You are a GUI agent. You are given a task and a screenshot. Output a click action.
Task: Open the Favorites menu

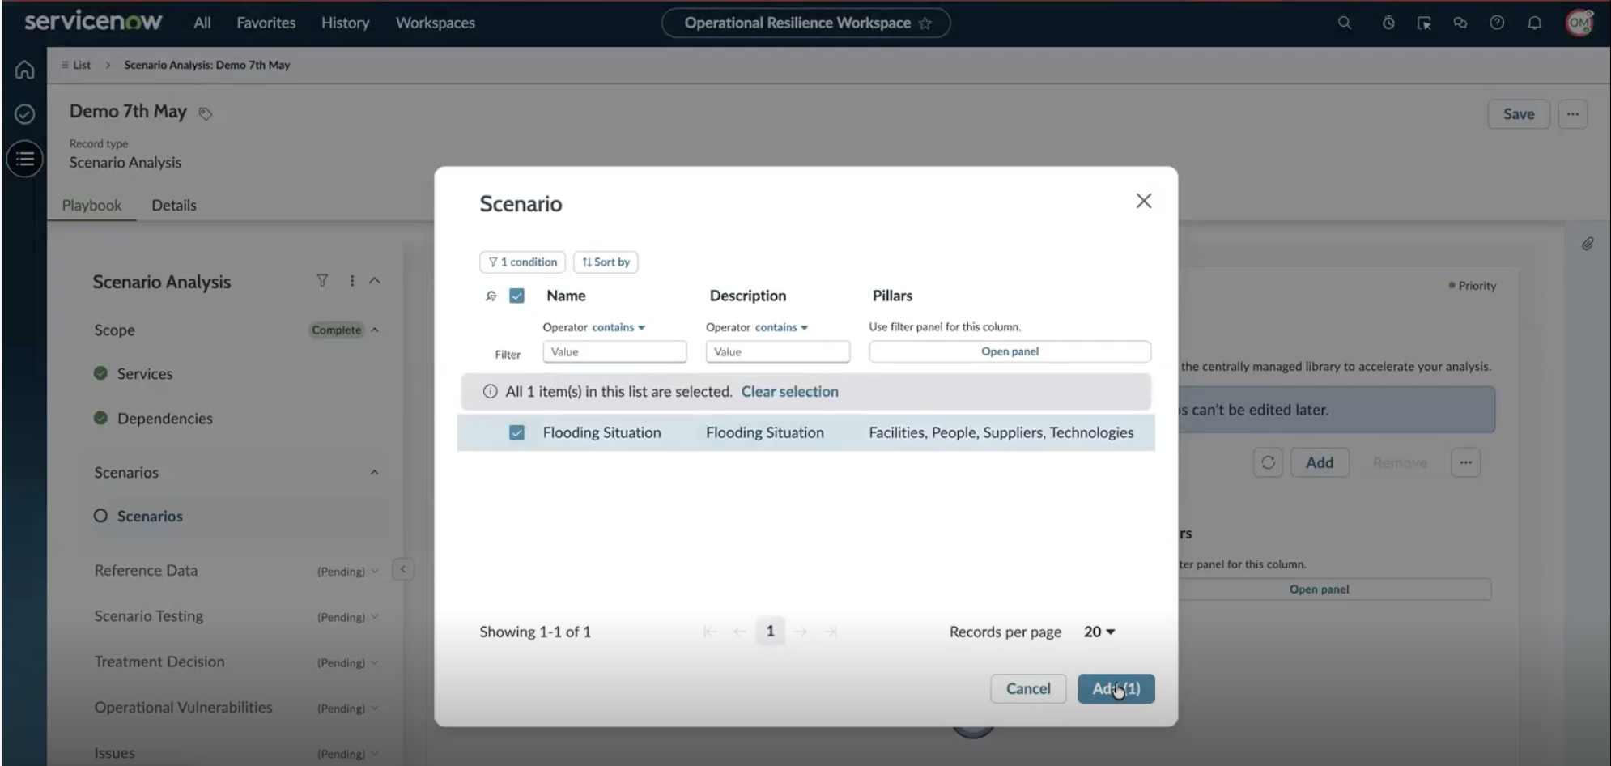tap(266, 23)
